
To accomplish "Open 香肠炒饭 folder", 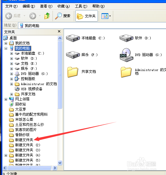I will tap(22, 135).
